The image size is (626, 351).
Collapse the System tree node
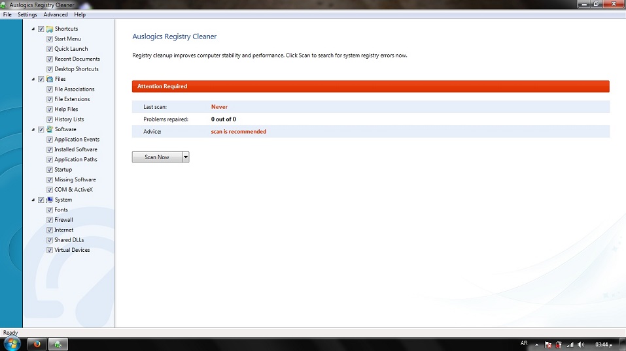(x=33, y=200)
